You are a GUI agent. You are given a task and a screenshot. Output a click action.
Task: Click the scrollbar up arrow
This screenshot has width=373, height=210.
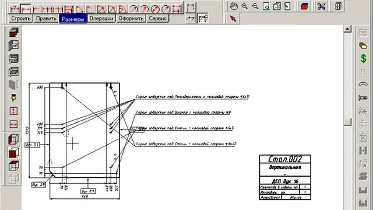click(347, 29)
